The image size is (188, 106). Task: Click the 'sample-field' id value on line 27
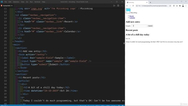[78, 61]
